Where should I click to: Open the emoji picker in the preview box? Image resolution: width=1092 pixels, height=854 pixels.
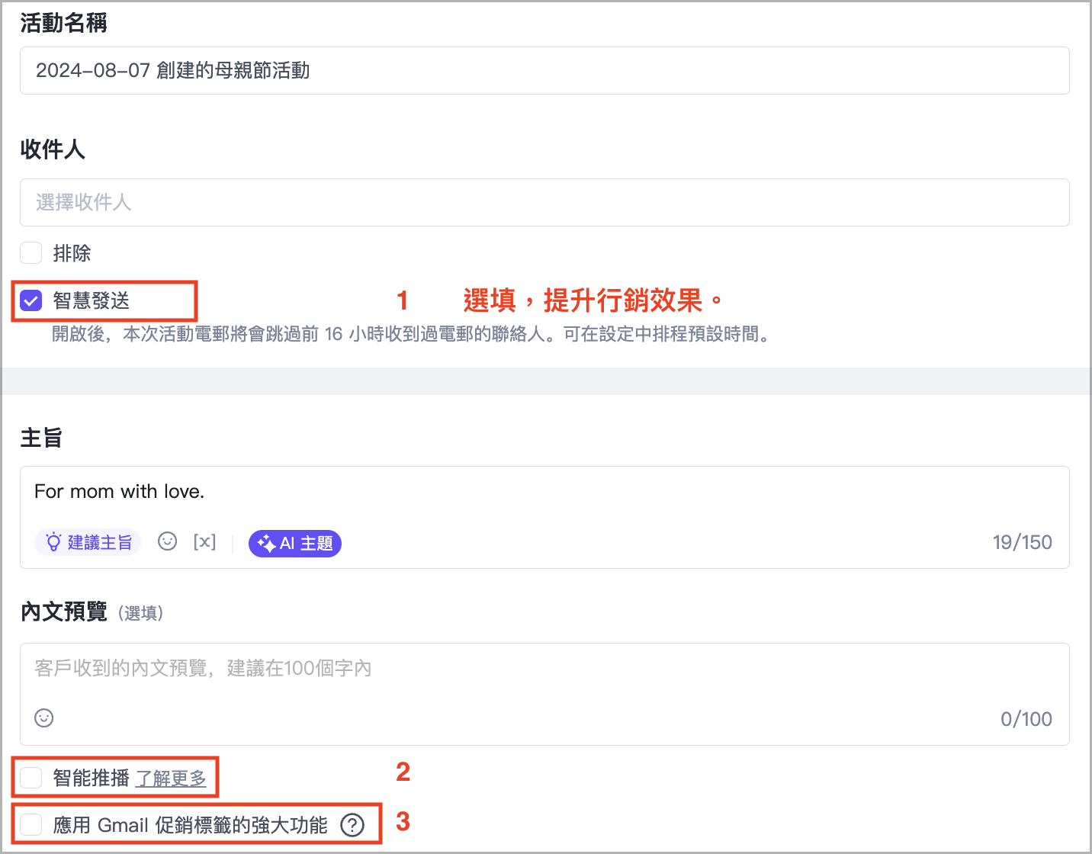(44, 718)
